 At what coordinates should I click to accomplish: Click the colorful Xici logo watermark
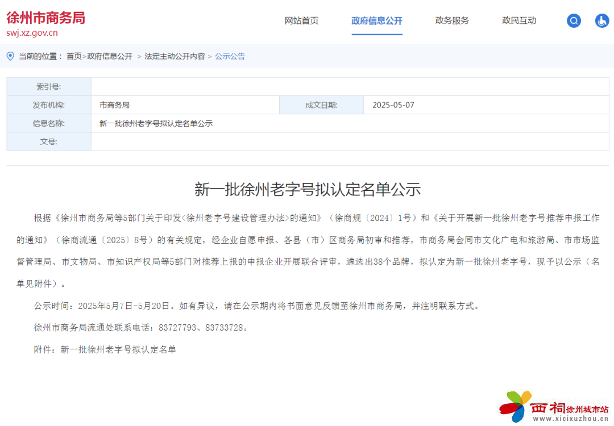click(x=515, y=406)
